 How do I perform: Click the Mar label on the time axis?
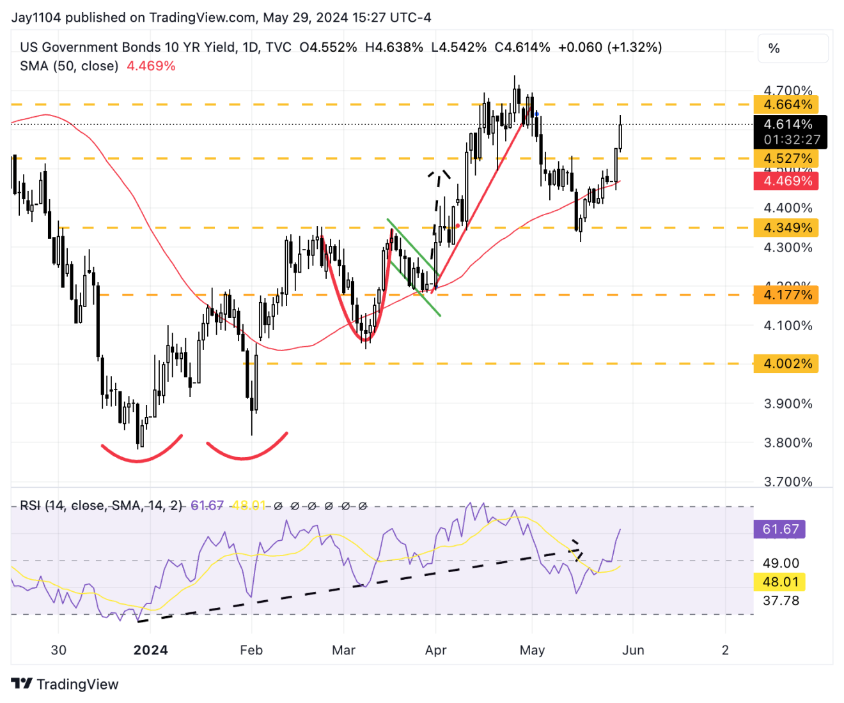pyautogui.click(x=343, y=650)
